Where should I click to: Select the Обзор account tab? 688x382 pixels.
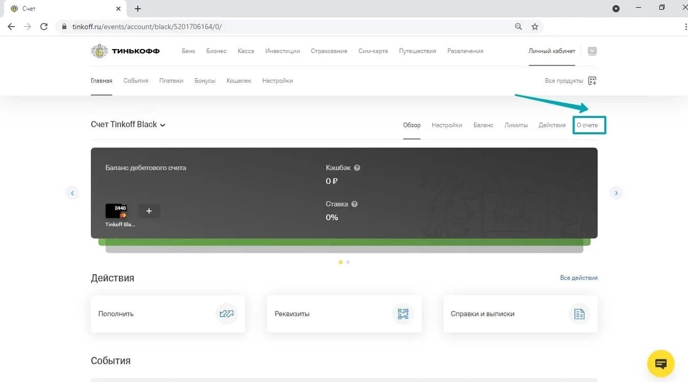pyautogui.click(x=412, y=125)
